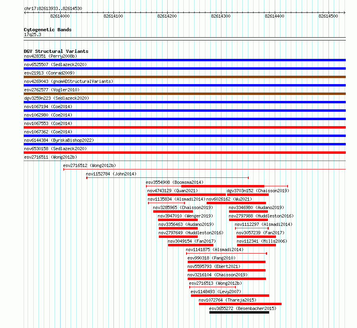357x328 pixels.
Task: Click the nsv1067194 (Coe2014) label
Action: (48, 107)
